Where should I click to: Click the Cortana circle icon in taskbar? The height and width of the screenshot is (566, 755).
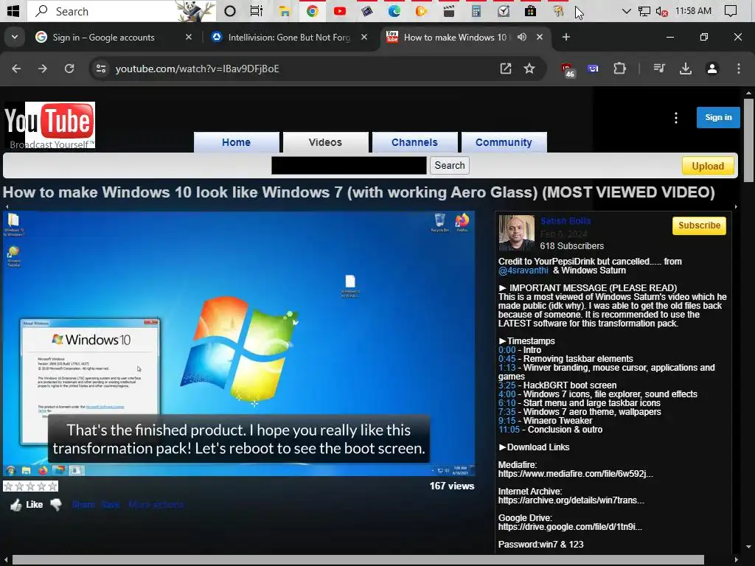tap(230, 10)
